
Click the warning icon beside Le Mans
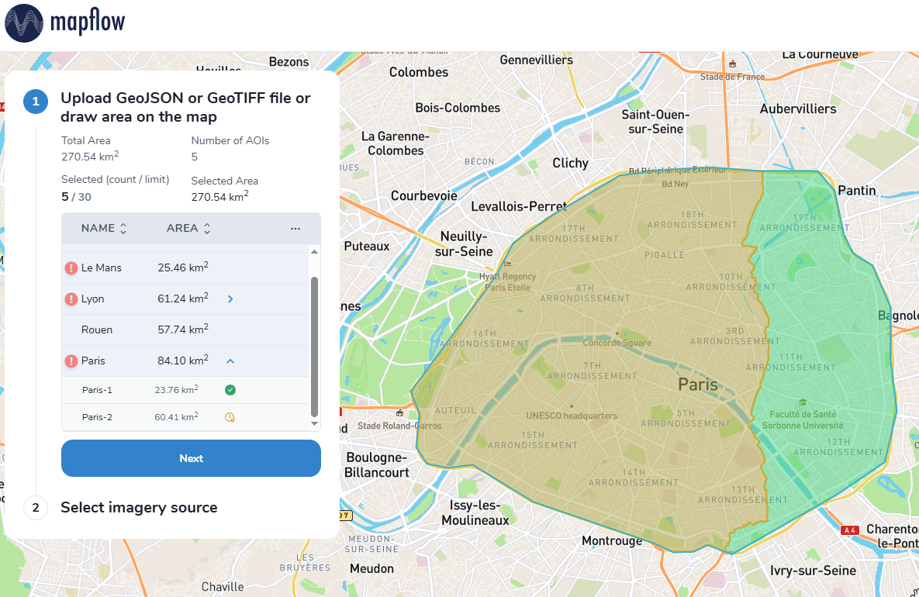point(71,268)
